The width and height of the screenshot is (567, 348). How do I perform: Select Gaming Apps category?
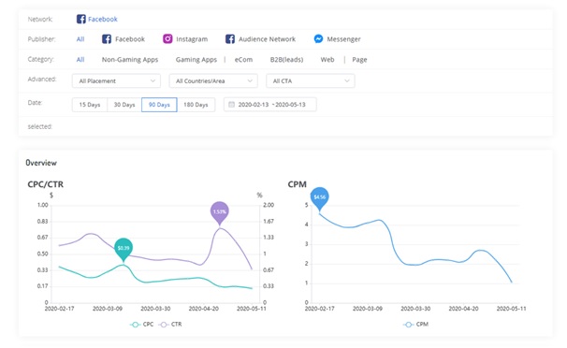tap(196, 60)
